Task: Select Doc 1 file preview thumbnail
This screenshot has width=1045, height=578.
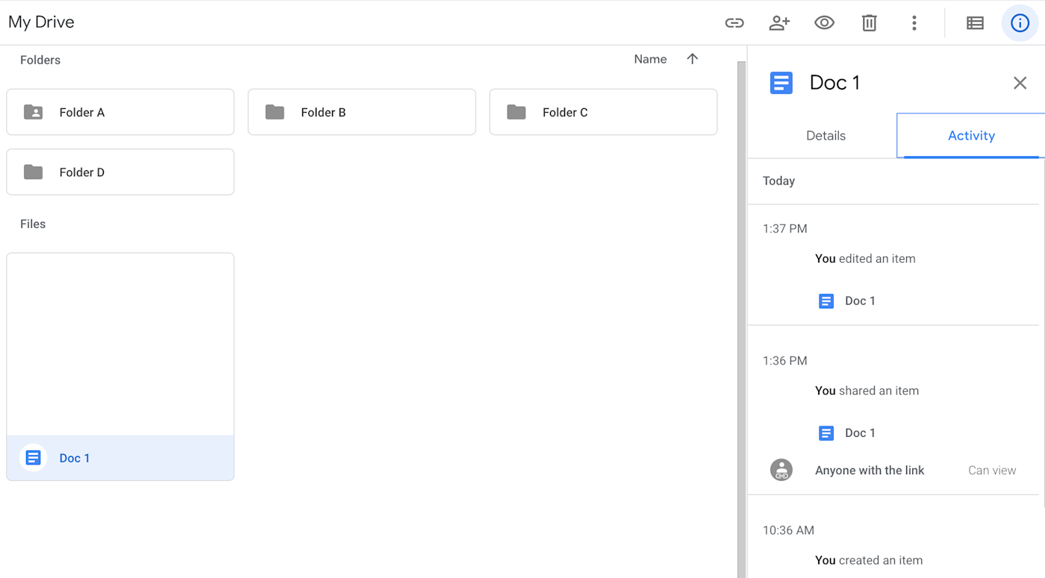Action: pos(120,344)
